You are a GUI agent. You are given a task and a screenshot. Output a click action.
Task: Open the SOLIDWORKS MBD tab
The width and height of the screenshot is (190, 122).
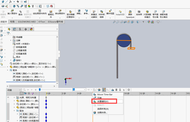pyautogui.click(x=27, y=22)
